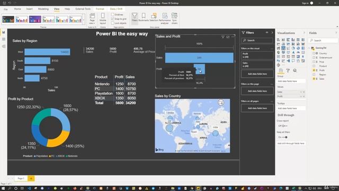The height and width of the screenshot is (191, 339).
Task: Click Focus mode icon on Sales and Profit visual
Action: pos(228,37)
